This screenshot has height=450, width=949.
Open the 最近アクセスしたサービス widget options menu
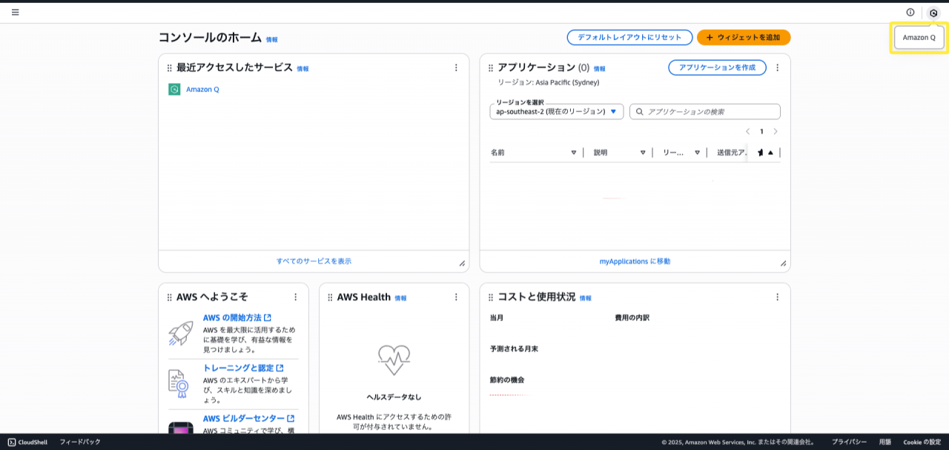pos(456,67)
